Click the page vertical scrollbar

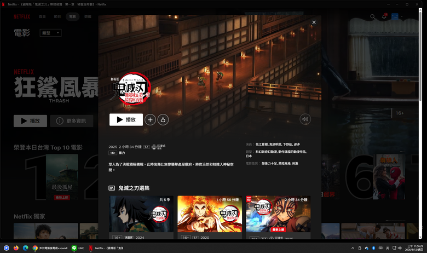420,124
